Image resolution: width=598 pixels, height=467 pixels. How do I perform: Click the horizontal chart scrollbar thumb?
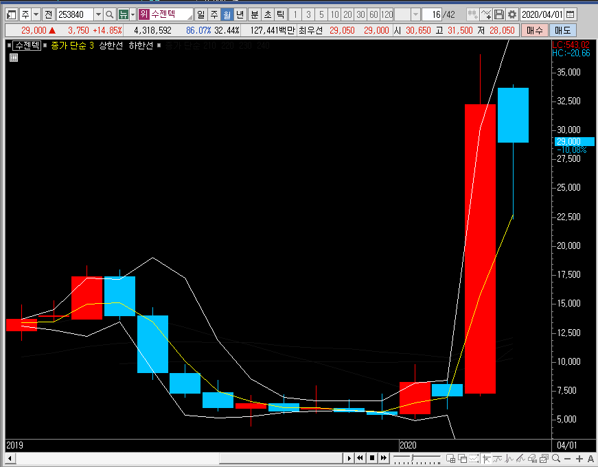pyautogui.click(x=281, y=458)
